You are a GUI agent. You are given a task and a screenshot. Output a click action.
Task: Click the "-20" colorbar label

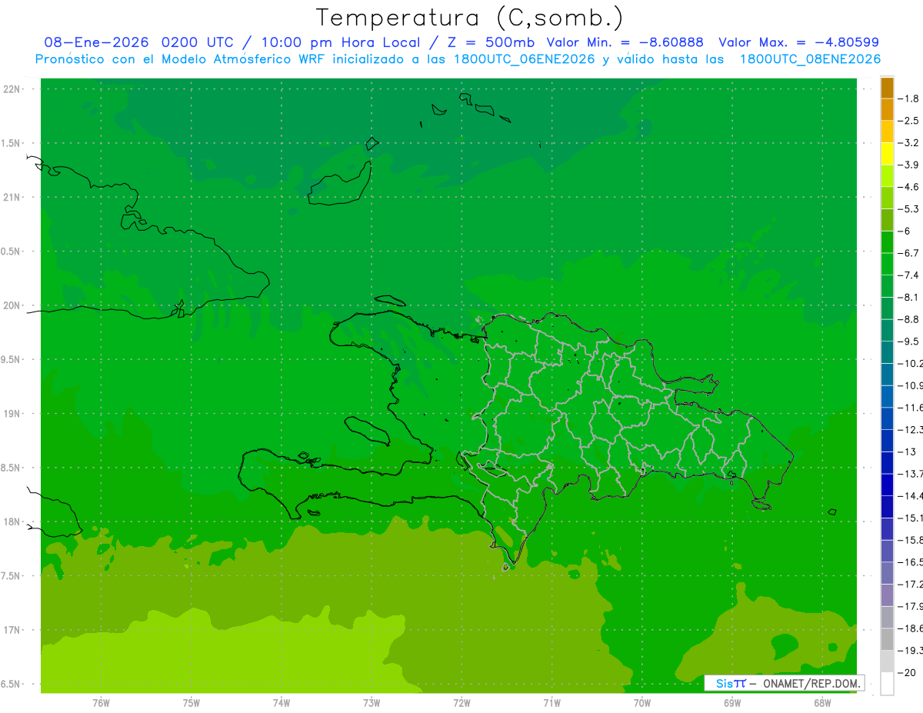point(908,673)
